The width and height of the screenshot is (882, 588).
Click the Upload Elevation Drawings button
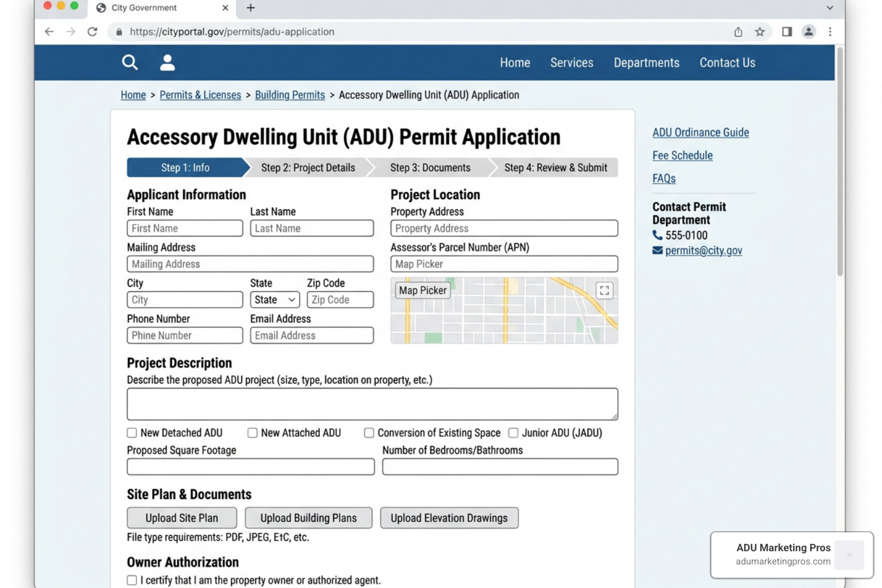click(x=449, y=518)
